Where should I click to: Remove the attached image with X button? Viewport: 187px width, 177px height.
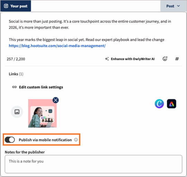pyautogui.click(x=55, y=100)
